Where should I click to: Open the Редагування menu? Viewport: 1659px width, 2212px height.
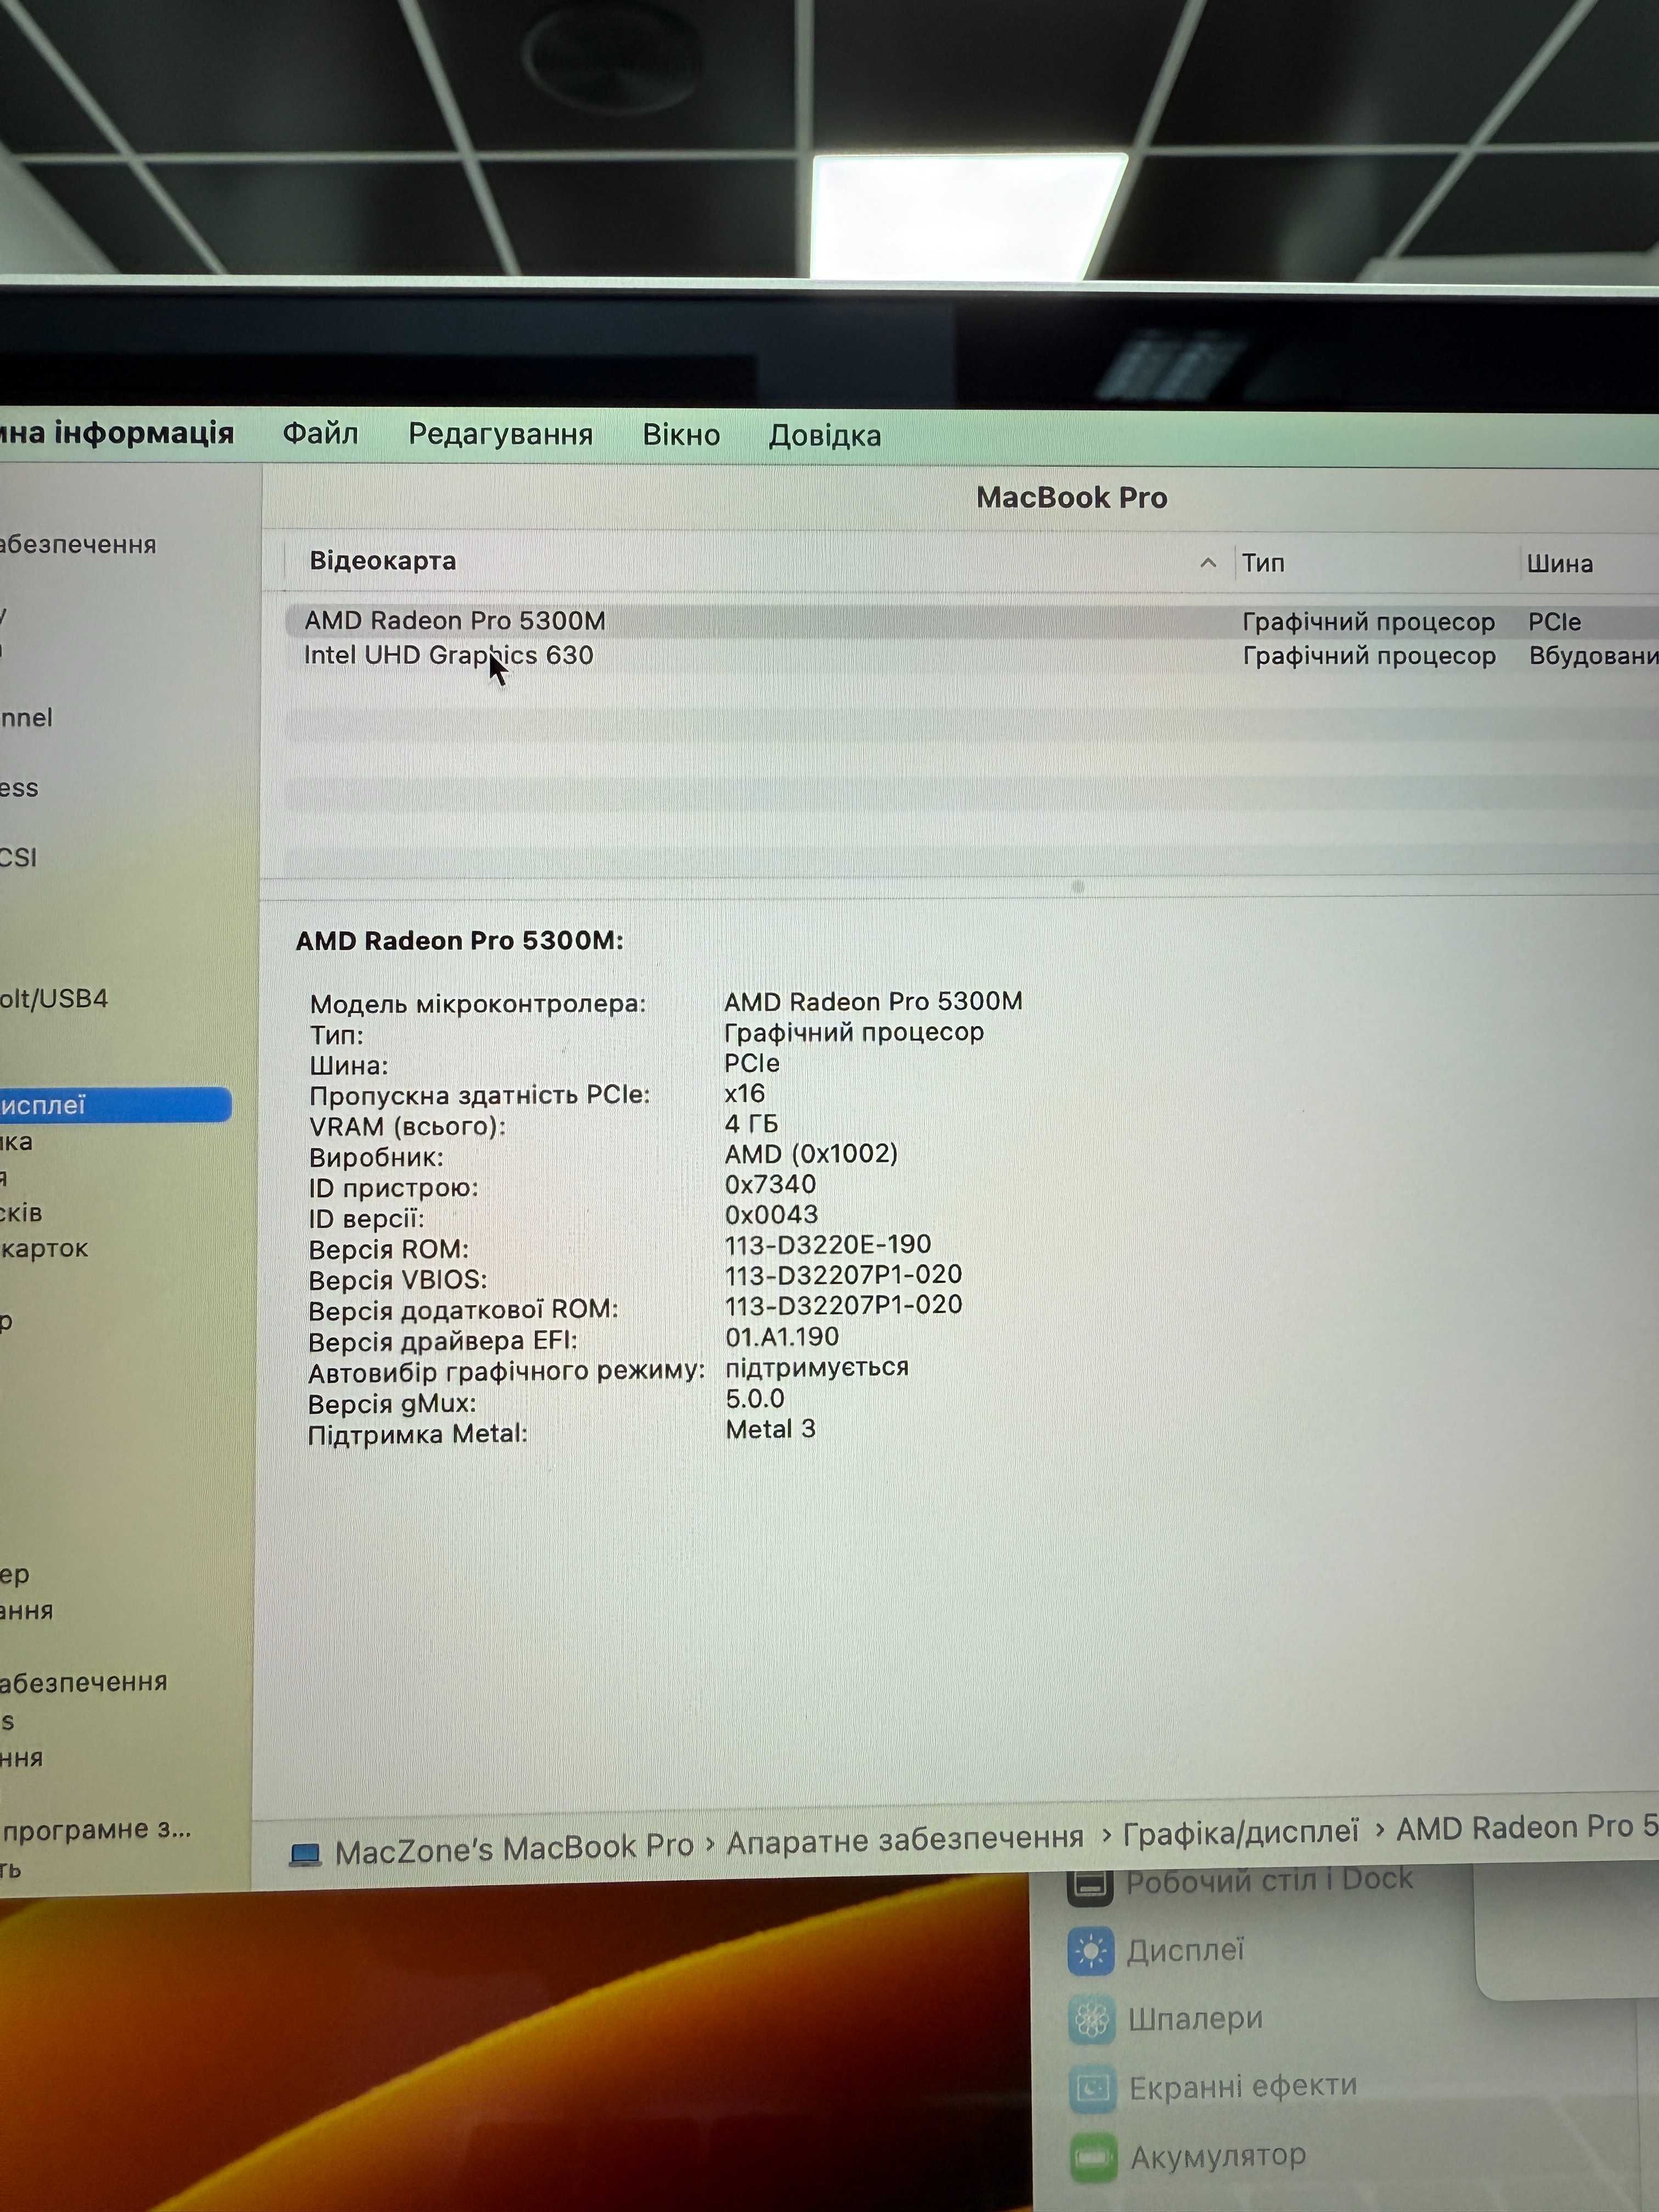click(500, 435)
